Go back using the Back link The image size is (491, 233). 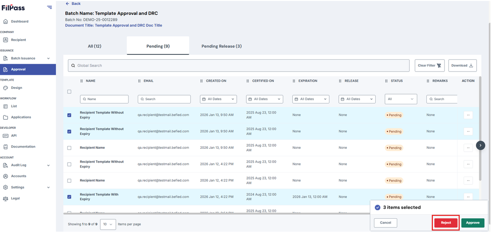point(73,4)
